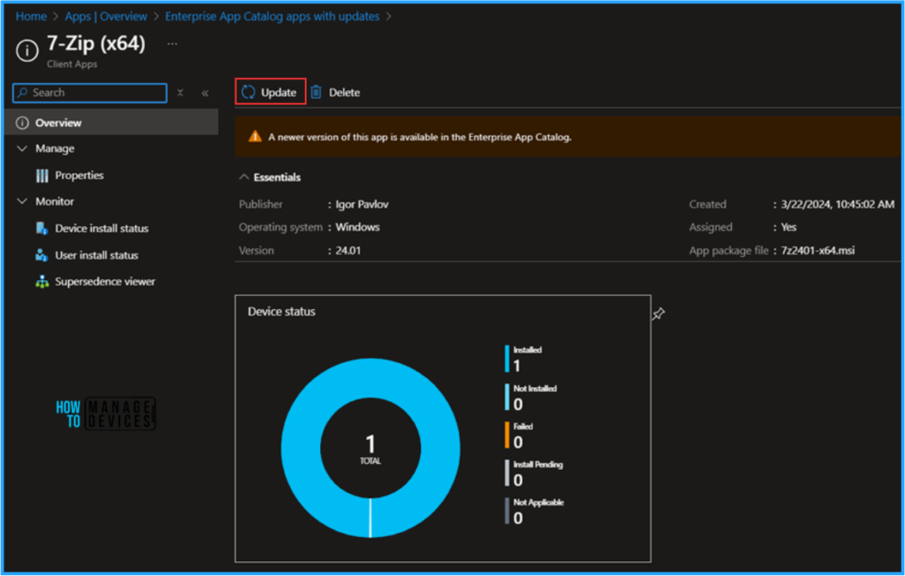Collapse the Manage section chevron

click(x=22, y=148)
